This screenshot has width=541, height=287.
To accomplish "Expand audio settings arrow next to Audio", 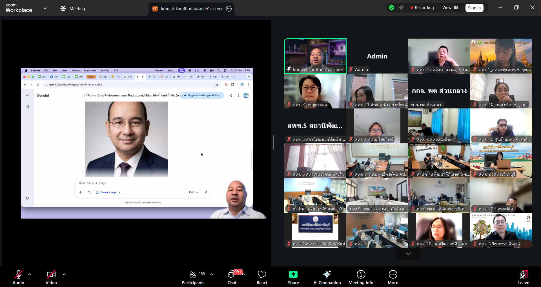I will 30,274.
